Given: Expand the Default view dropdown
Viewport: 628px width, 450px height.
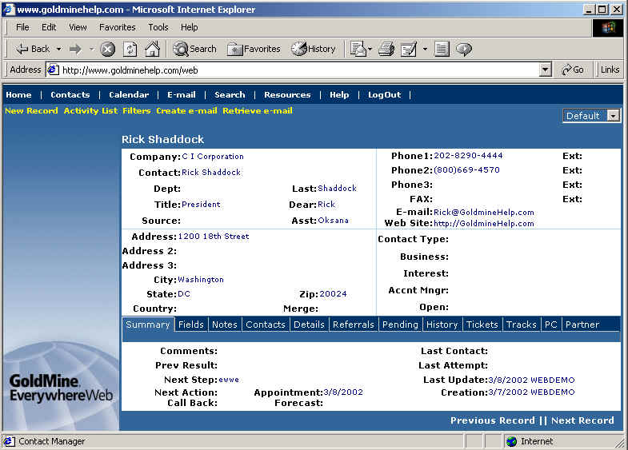Looking at the screenshot, I should coord(613,116).
